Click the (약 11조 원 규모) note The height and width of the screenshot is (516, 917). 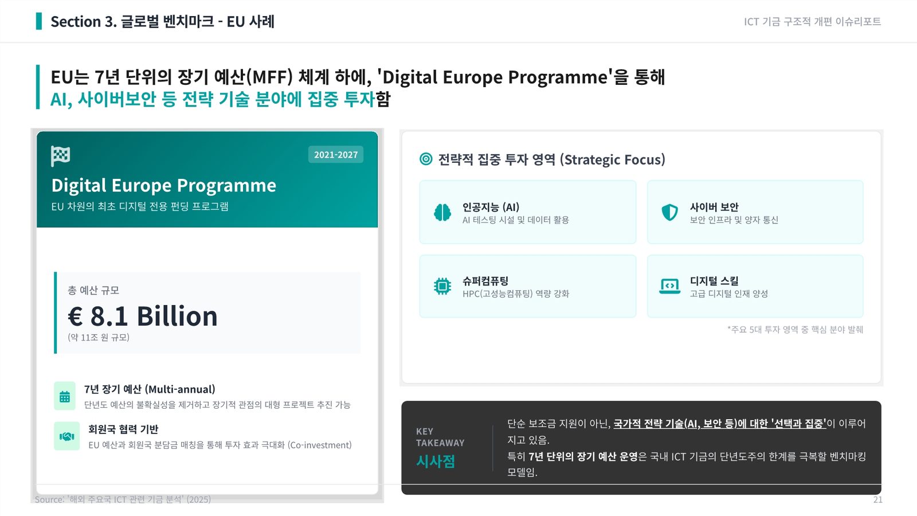pos(99,337)
